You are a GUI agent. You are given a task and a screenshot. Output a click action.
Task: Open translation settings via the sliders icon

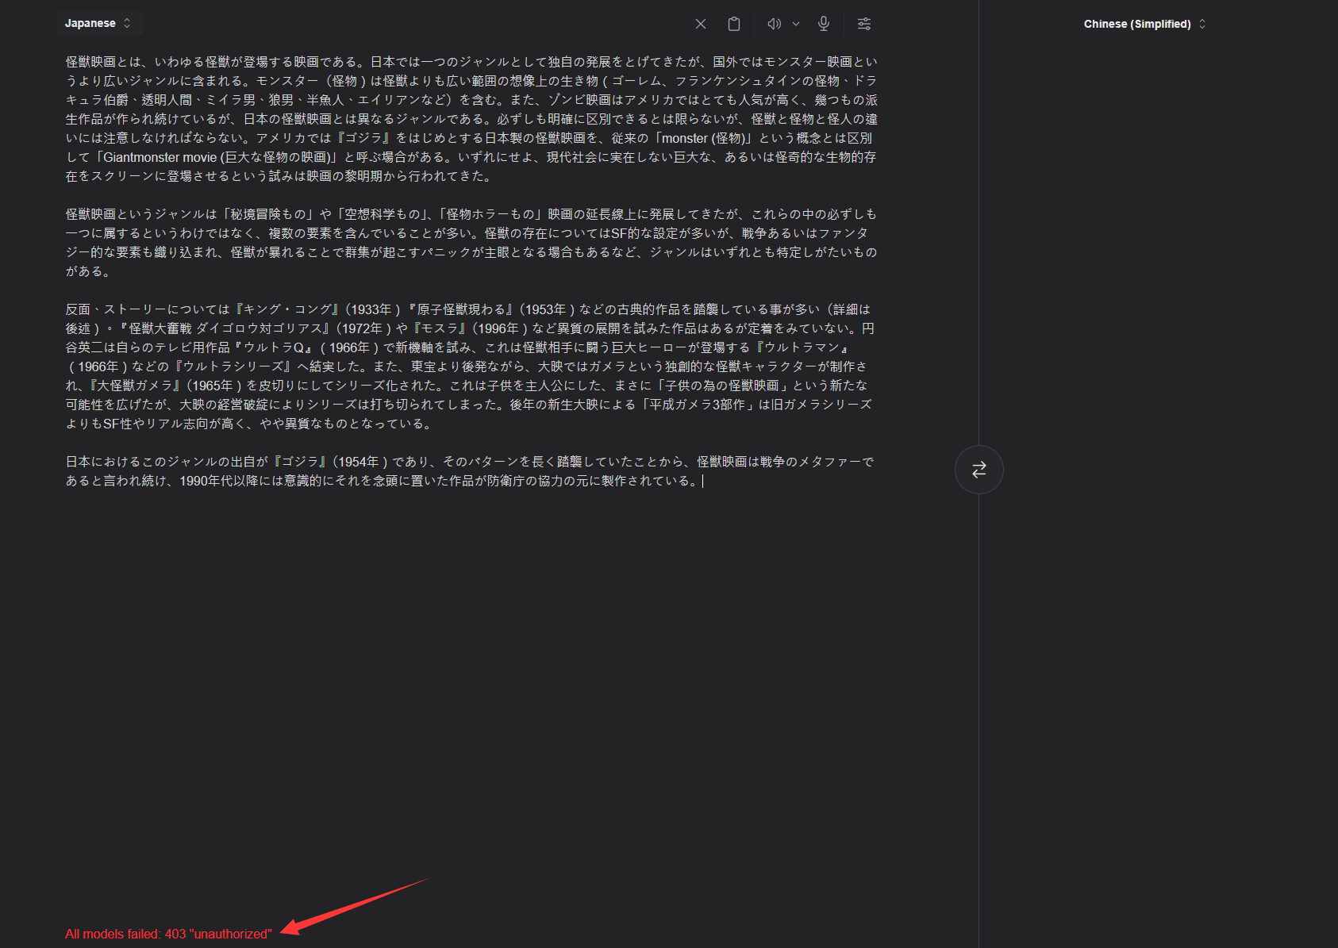click(x=864, y=24)
